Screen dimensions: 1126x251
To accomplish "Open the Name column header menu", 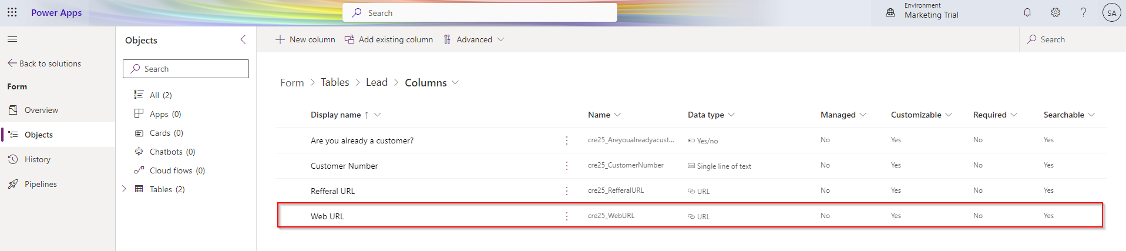I will [604, 115].
